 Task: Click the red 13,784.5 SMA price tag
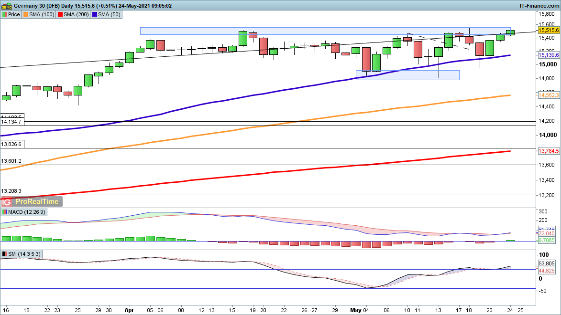(549, 151)
